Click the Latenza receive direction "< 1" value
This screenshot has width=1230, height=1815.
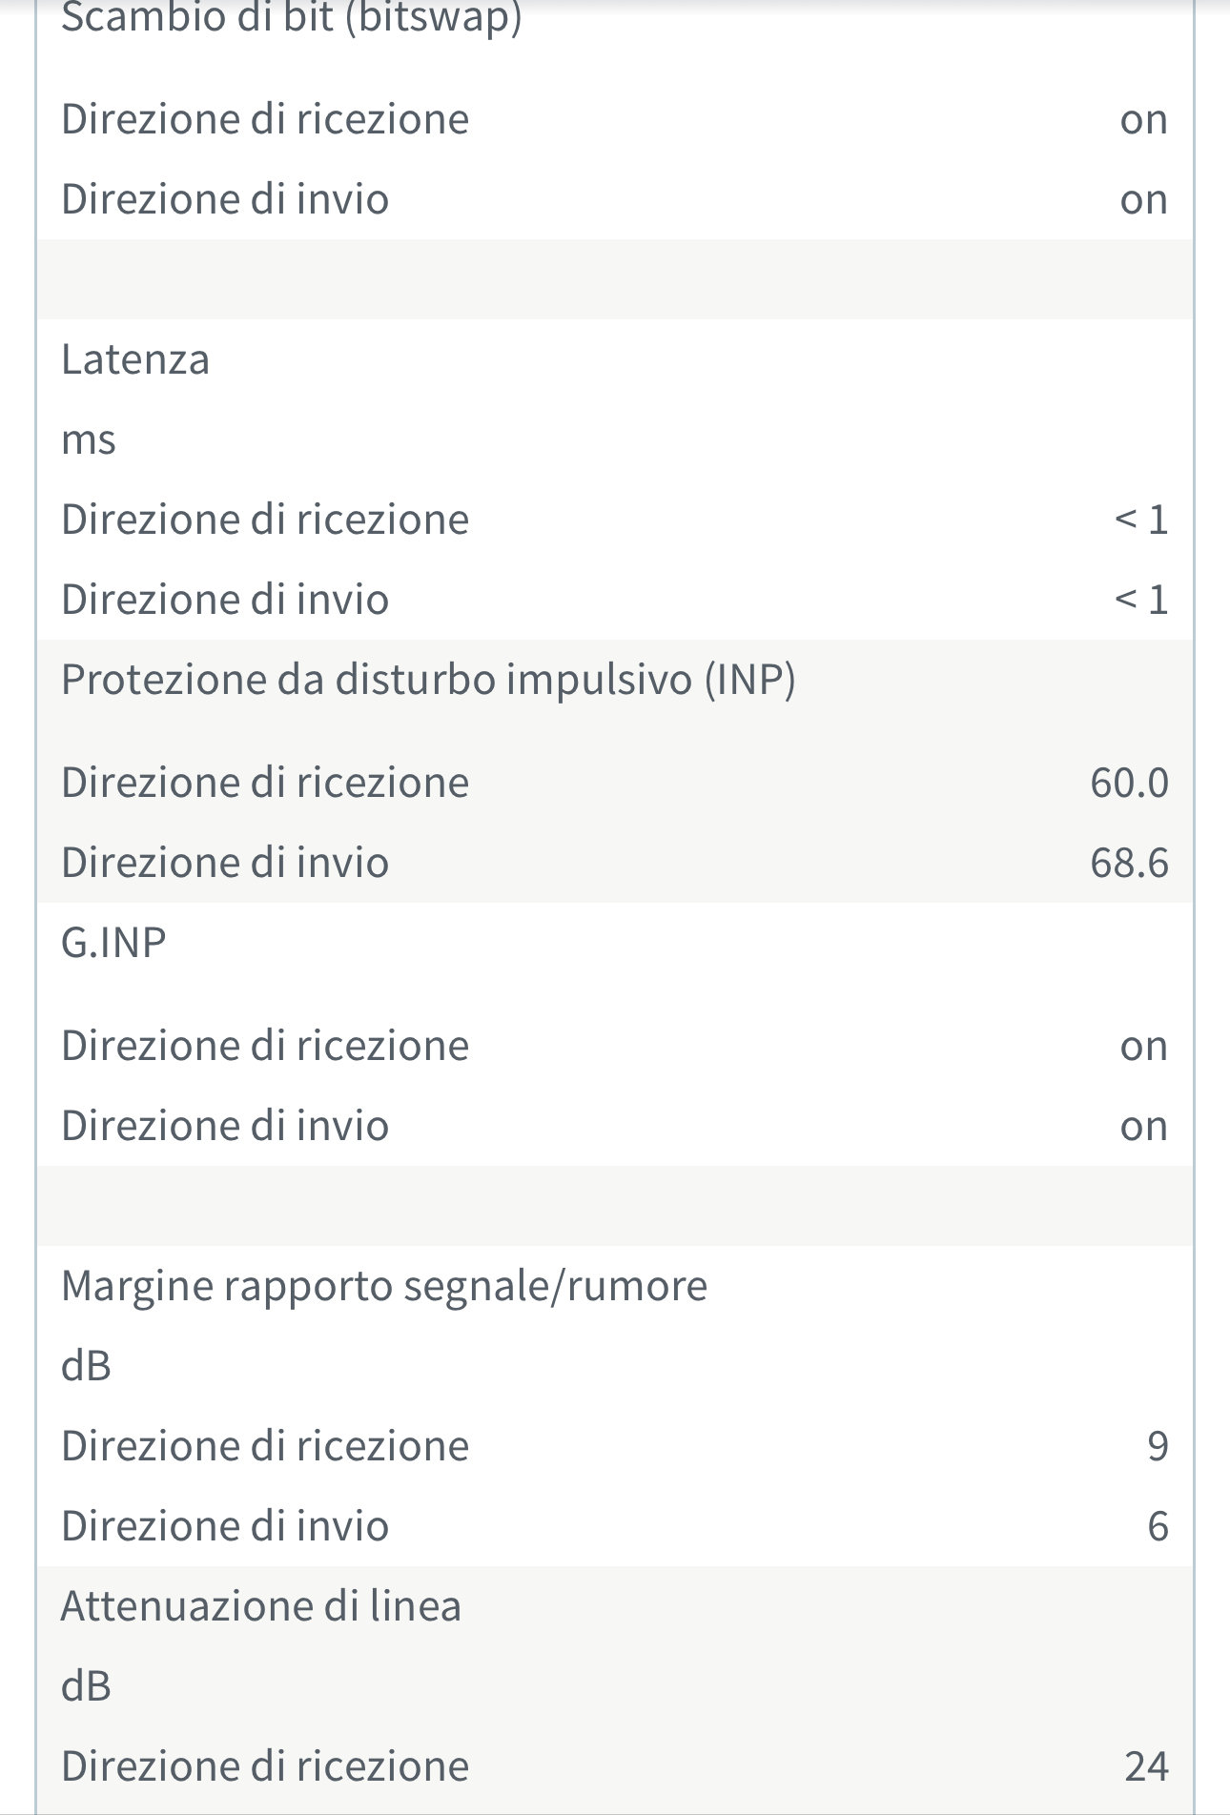click(1141, 520)
